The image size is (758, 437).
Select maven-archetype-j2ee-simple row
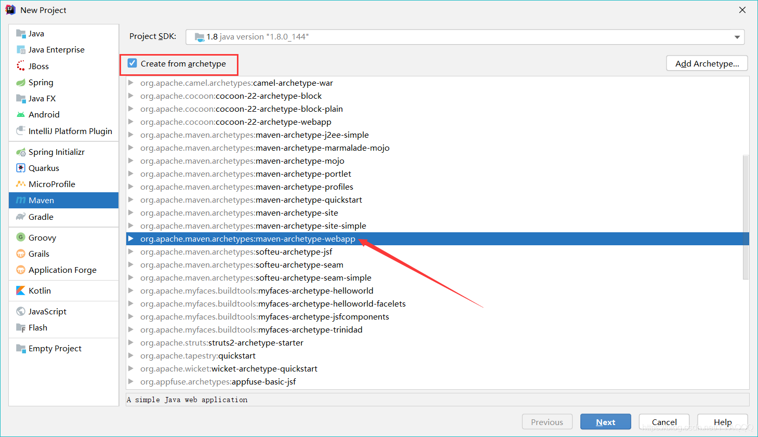[x=437, y=135]
